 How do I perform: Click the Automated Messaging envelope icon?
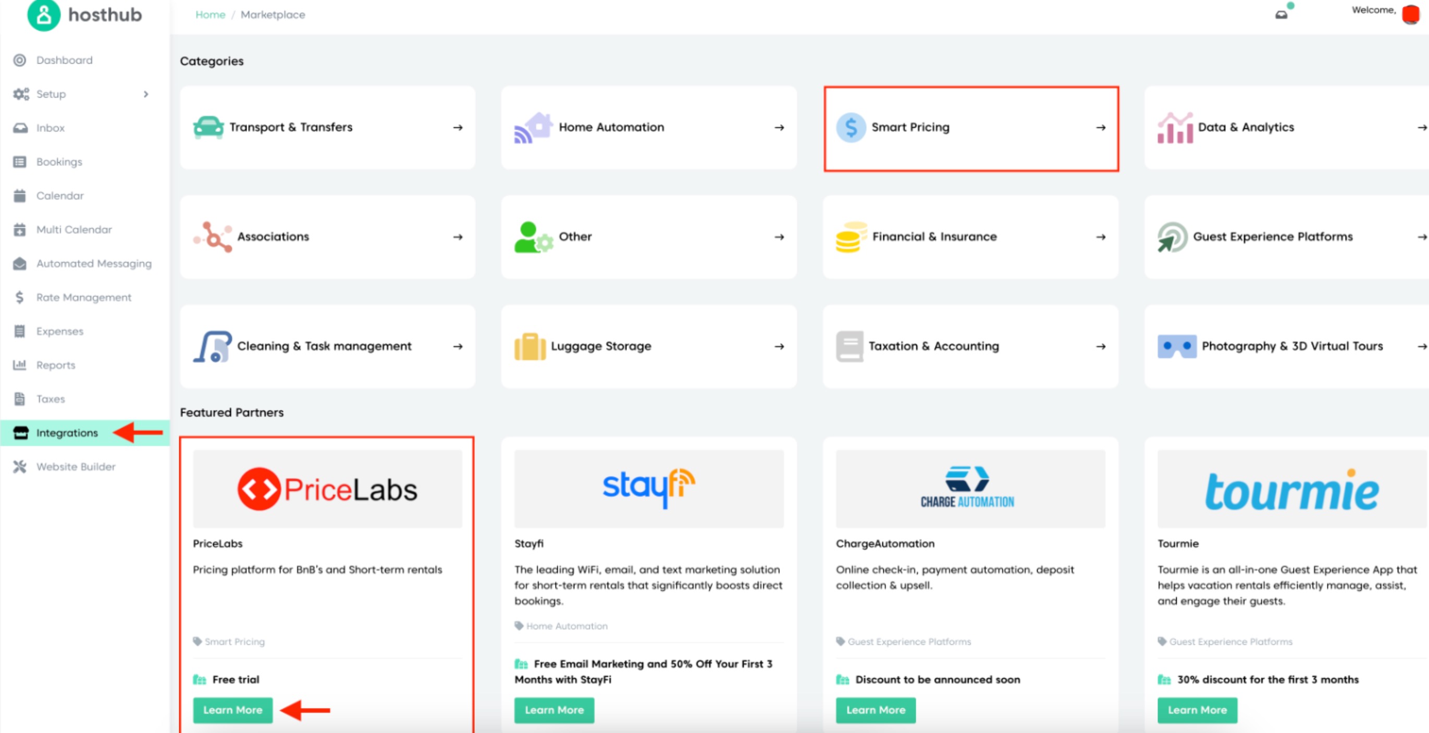(20, 264)
